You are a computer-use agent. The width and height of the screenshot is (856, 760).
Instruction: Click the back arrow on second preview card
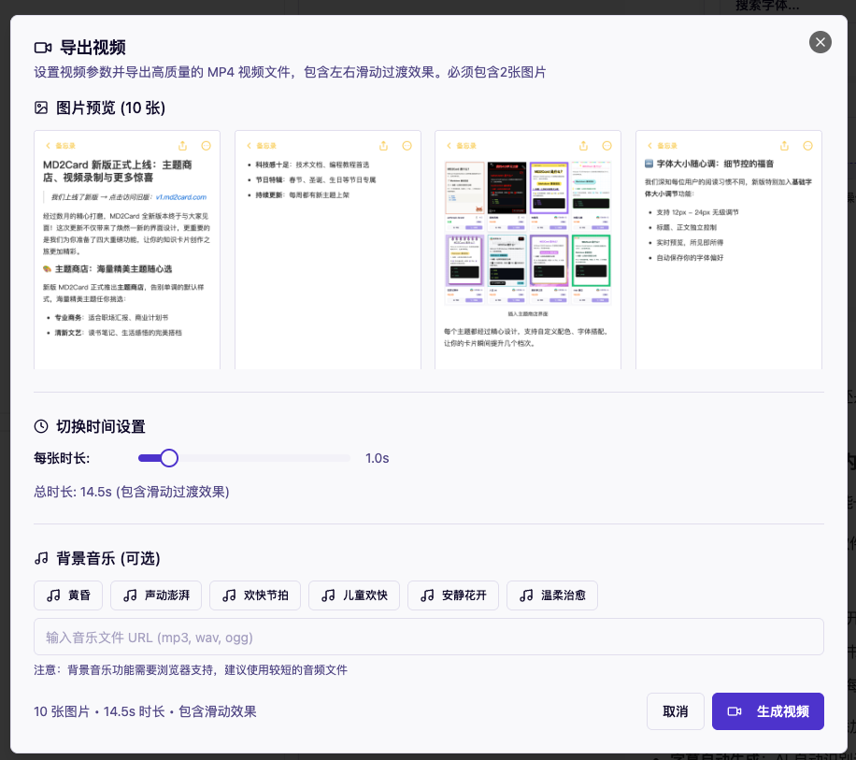pyautogui.click(x=248, y=146)
